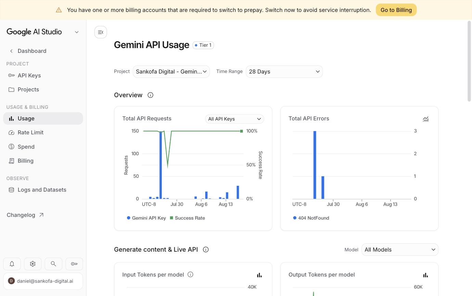Open the All Models dropdown
This screenshot has height=296, width=472.
pos(400,250)
